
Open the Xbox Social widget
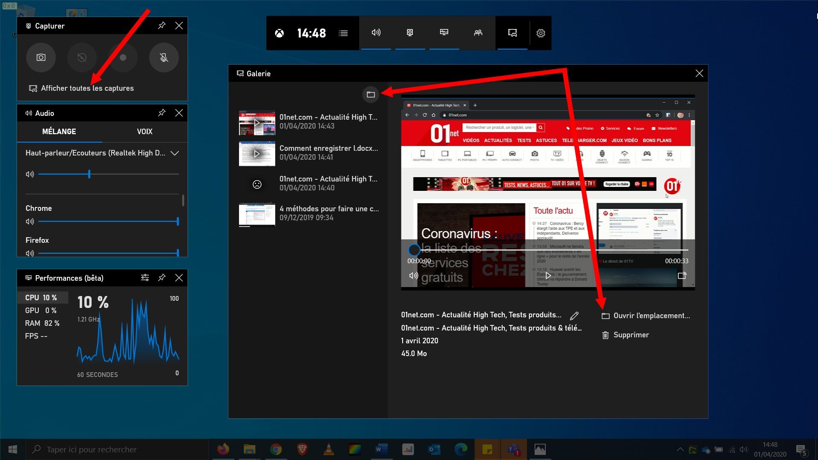coord(478,33)
